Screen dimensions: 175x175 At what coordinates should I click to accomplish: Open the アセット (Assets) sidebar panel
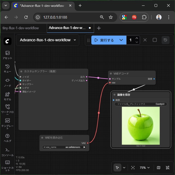[7, 55]
